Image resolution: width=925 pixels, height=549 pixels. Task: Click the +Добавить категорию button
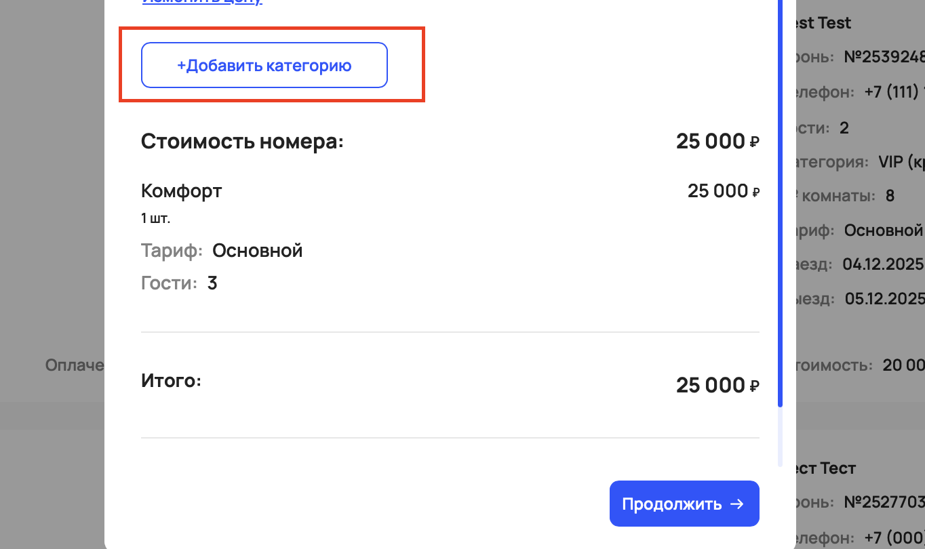(x=264, y=66)
